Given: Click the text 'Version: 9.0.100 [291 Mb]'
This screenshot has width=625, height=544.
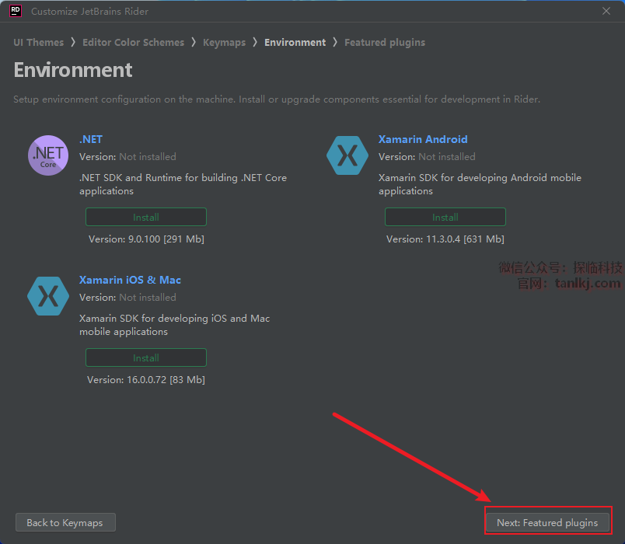Looking at the screenshot, I should 146,239.
